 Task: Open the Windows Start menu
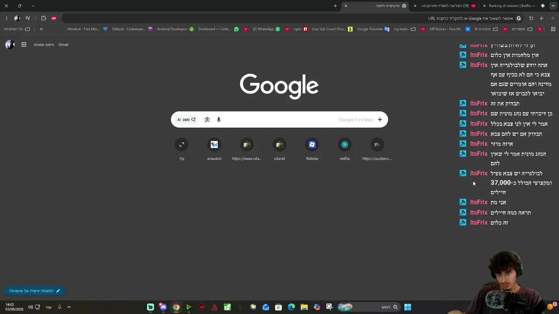407,307
